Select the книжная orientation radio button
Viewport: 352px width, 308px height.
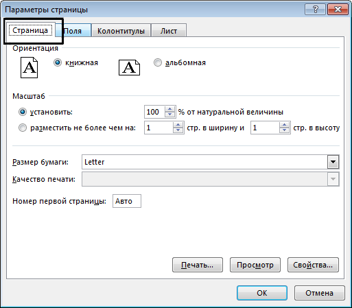coord(58,62)
